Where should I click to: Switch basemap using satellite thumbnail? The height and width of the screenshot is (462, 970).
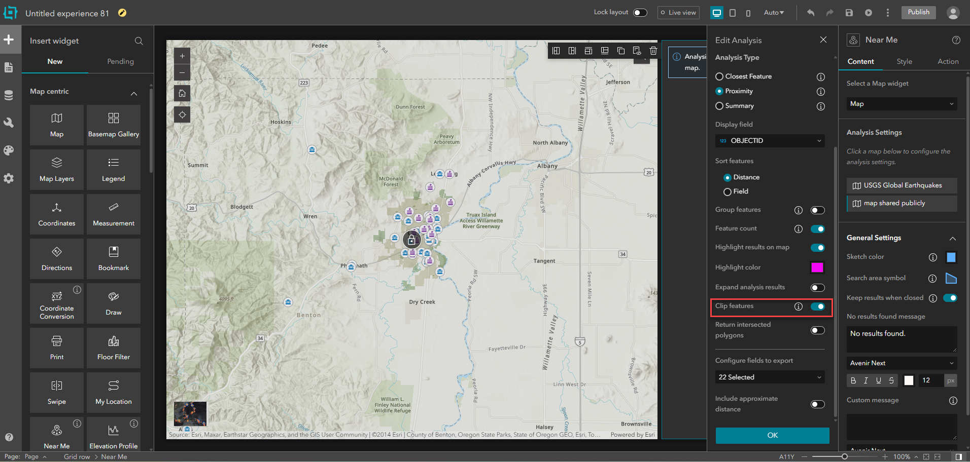(x=190, y=414)
